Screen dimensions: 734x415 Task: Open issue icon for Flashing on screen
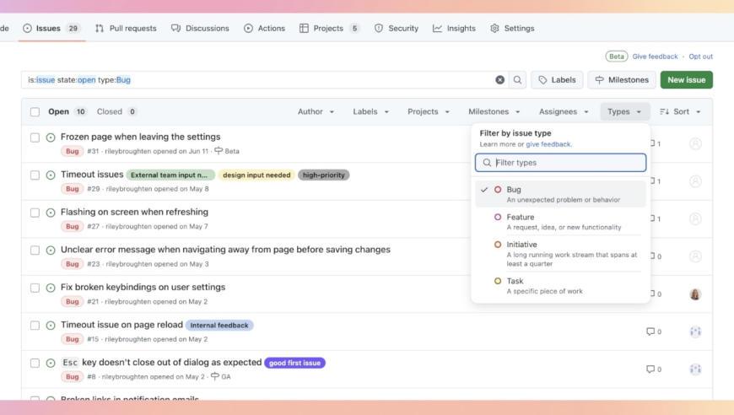tap(51, 213)
